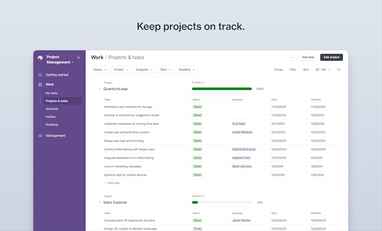The height and width of the screenshot is (231, 382).
Task: Open the task 'Create user authentication system'
Action: coord(127,132)
